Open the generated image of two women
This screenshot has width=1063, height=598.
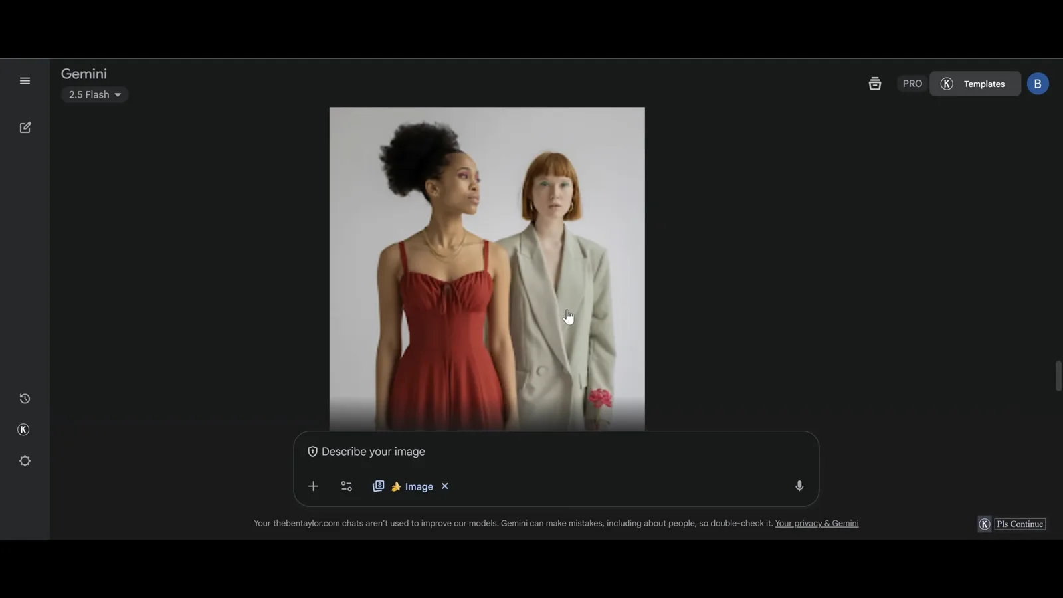[487, 268]
